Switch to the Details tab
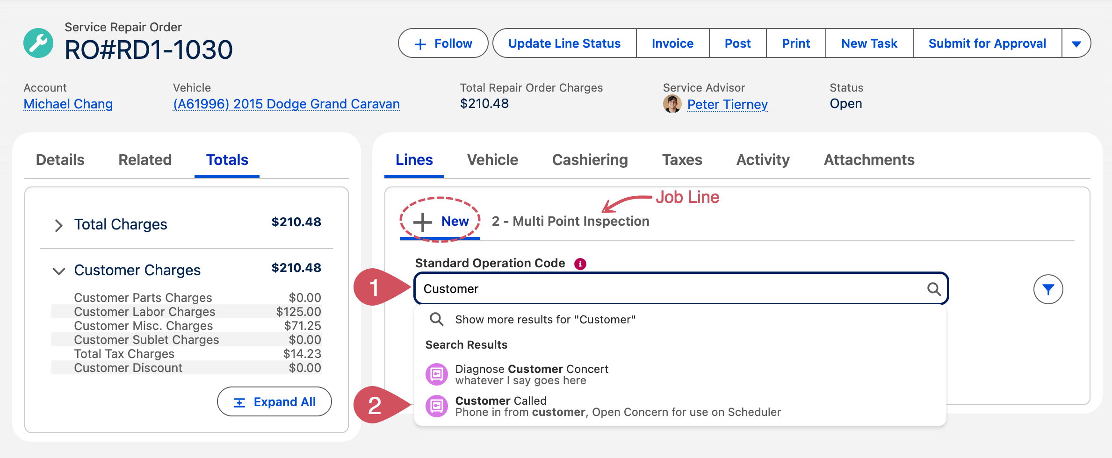Image resolution: width=1112 pixels, height=458 pixels. (x=60, y=160)
